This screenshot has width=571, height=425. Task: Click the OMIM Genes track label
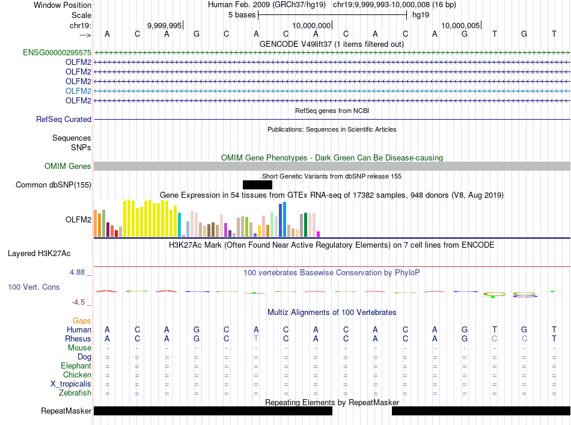coord(67,166)
